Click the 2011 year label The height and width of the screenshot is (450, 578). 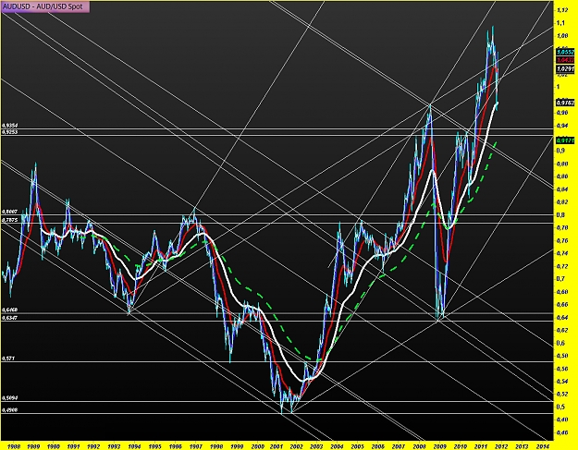pos(481,446)
